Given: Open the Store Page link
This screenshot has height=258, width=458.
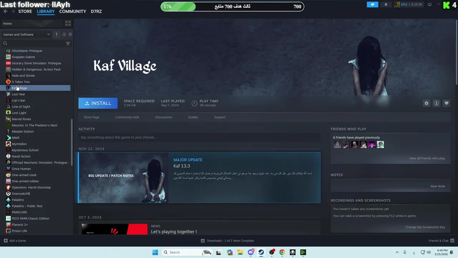Looking at the screenshot, I should [x=92, y=117].
